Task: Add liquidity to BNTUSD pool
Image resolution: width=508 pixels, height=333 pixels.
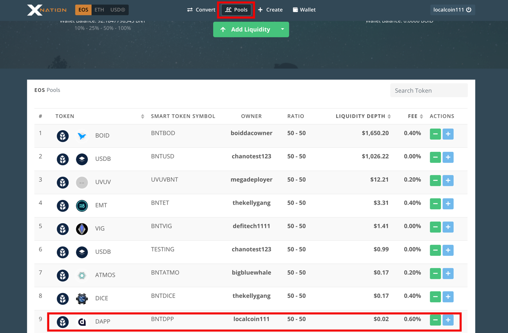Action: 448,157
